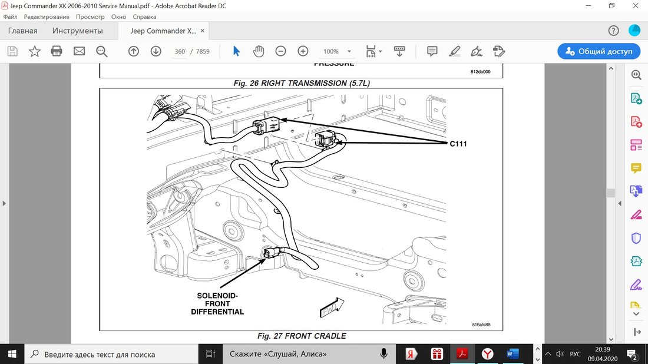
Task: Activate the Hand pan tool
Action: pyautogui.click(x=259, y=51)
